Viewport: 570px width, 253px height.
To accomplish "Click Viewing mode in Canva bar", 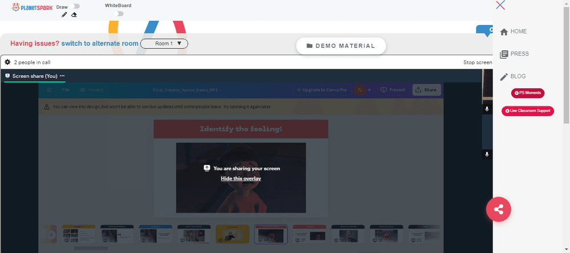I will point(92,90).
